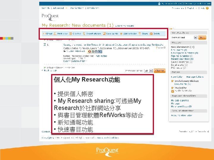Open New documents (1) in sidebar
The height and width of the screenshot is (160, 214).
[182, 47]
